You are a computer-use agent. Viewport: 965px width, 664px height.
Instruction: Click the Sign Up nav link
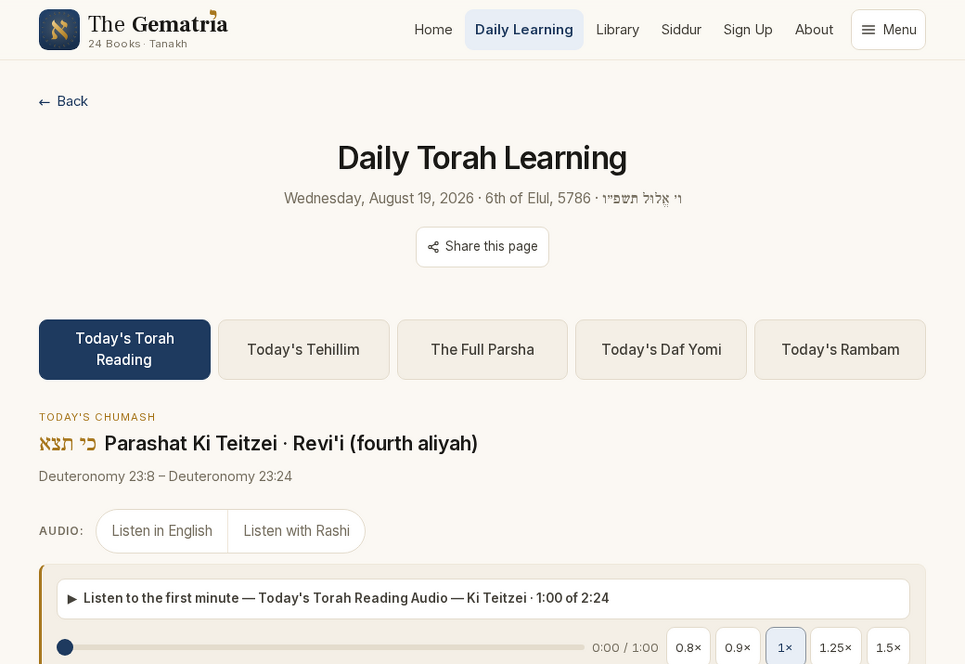[x=748, y=30]
